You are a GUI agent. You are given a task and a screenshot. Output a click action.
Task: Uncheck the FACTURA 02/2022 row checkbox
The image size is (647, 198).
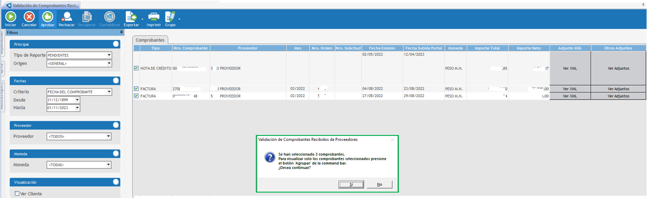136,96
